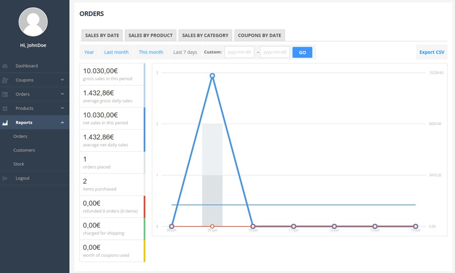Filter report by Last month
455x273 pixels.
click(x=116, y=52)
